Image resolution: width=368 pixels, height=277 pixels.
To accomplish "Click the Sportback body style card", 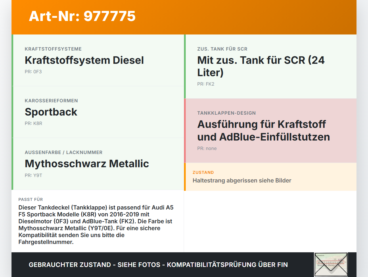I will coord(98,111).
